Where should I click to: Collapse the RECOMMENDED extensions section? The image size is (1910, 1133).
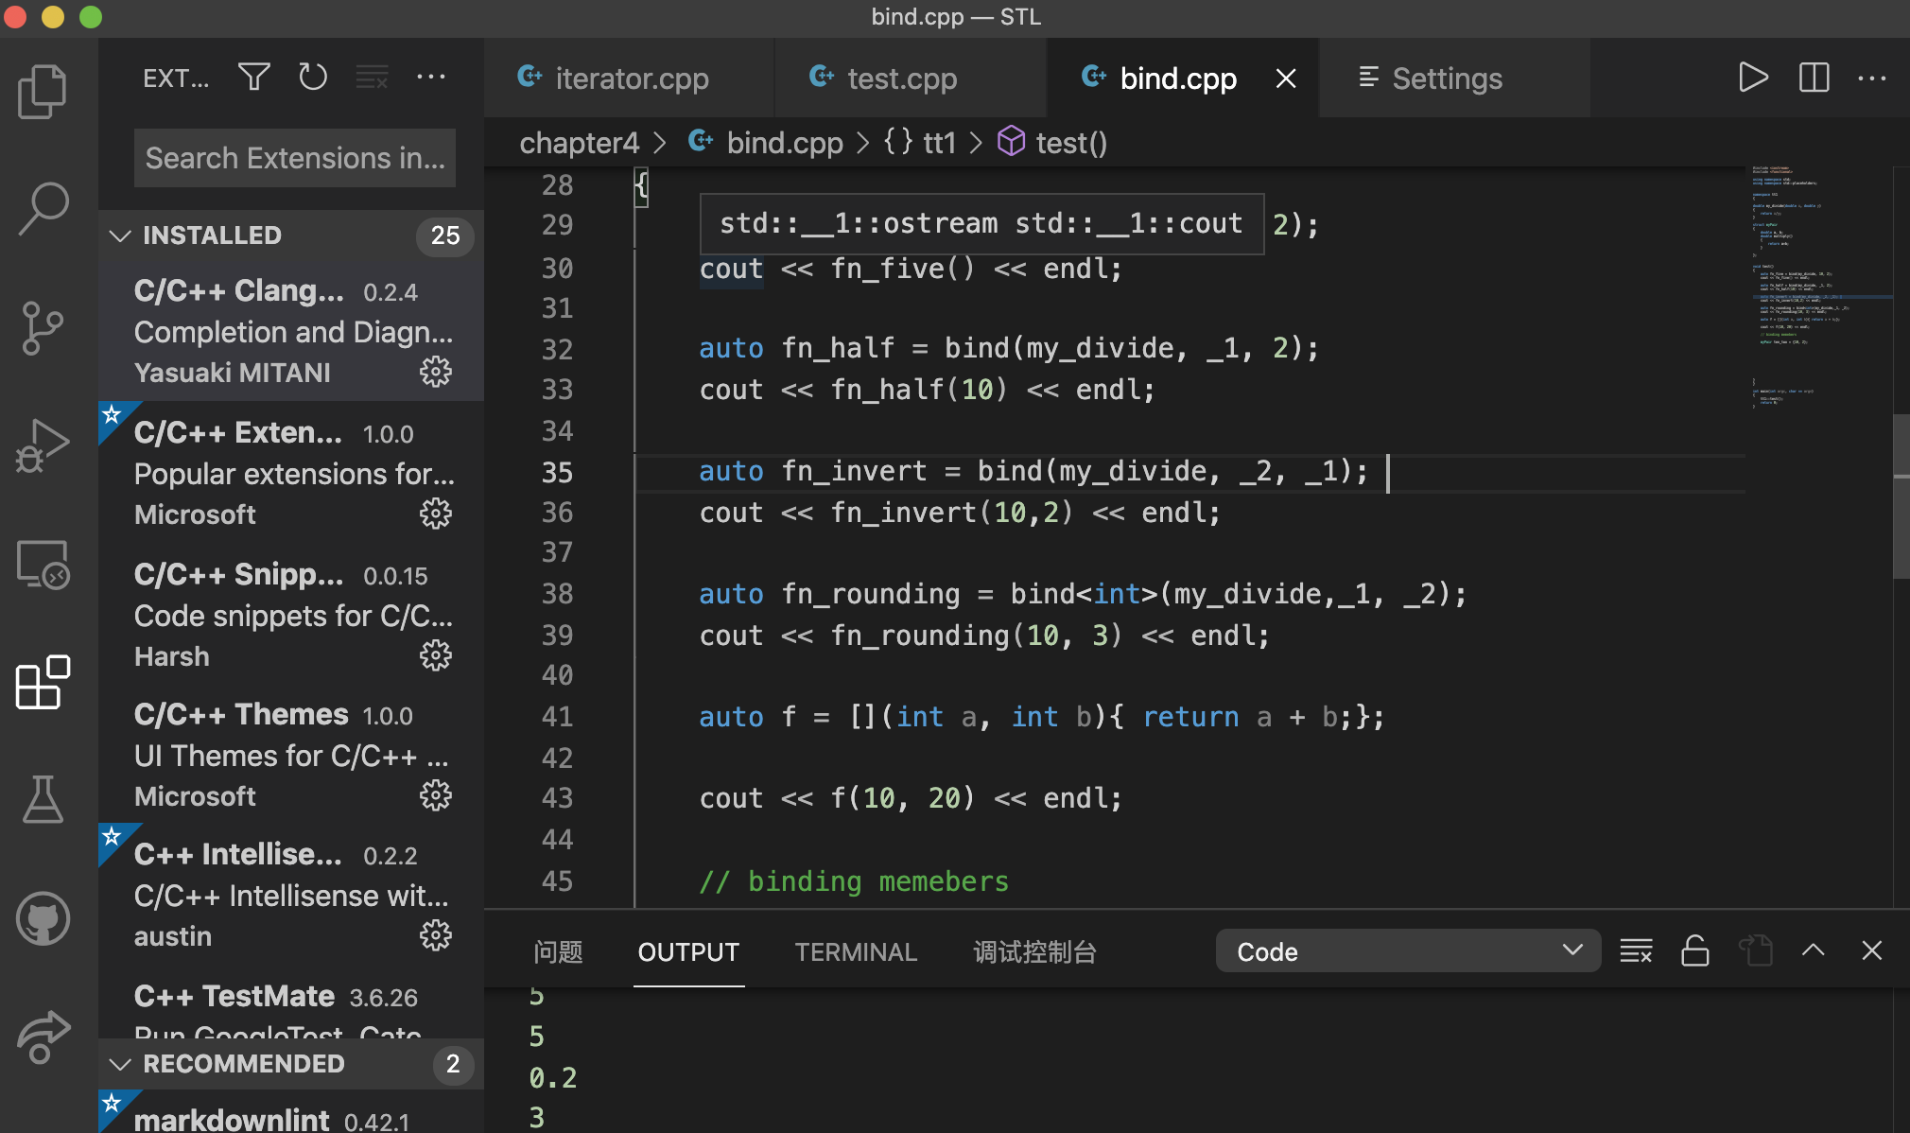click(x=290, y=1064)
